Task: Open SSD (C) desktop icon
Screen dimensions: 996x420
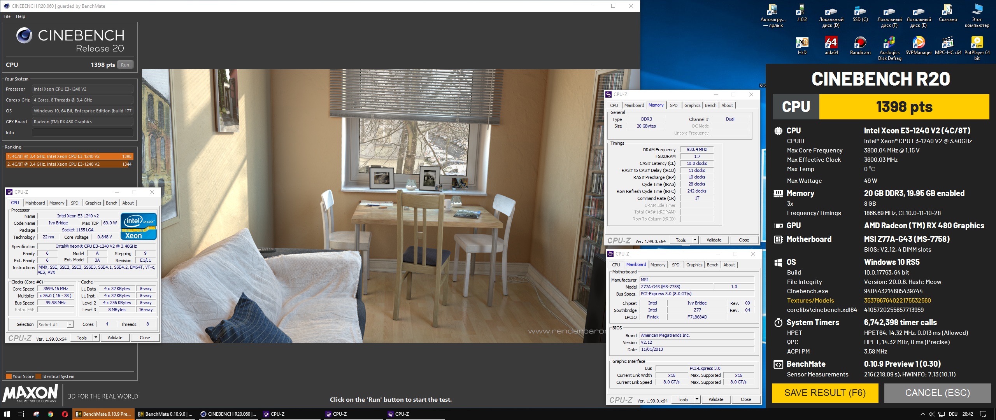Action: click(860, 13)
